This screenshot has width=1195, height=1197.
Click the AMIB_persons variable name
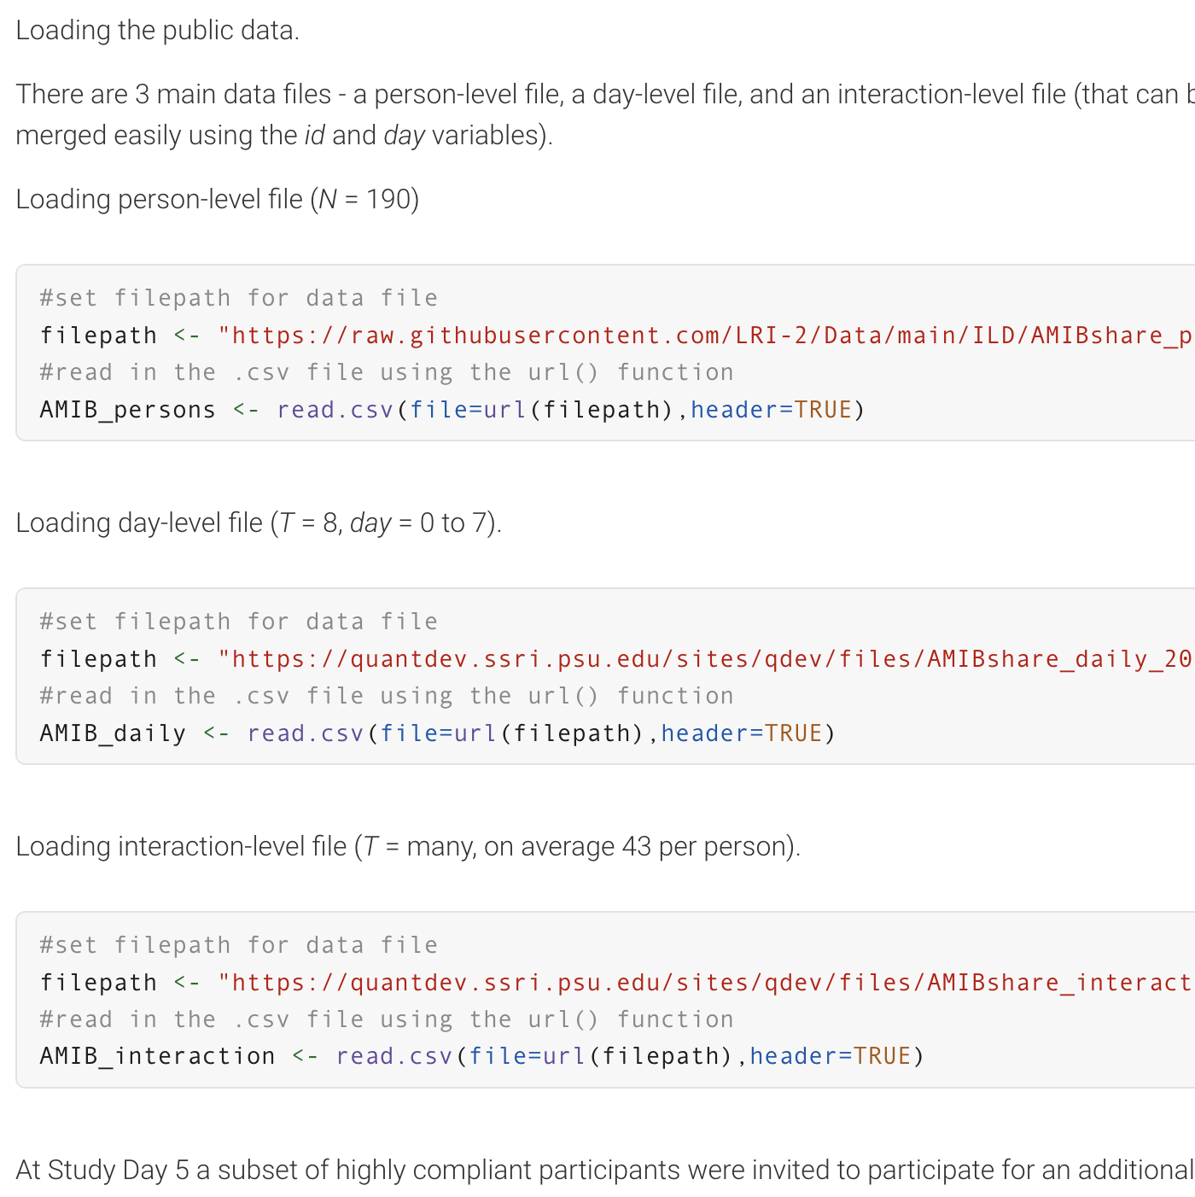coord(127,410)
